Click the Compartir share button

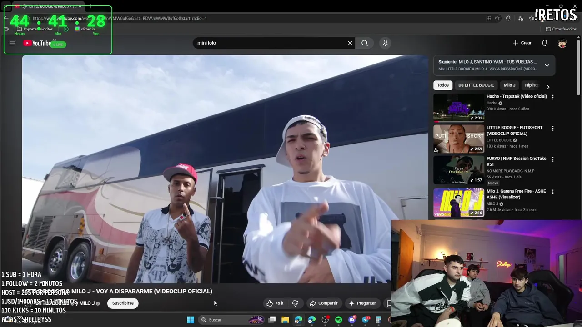(324, 303)
